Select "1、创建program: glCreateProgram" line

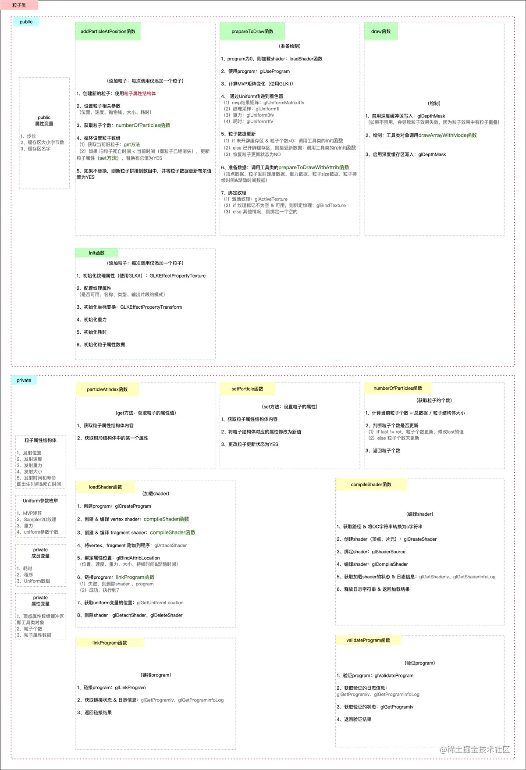tap(114, 506)
